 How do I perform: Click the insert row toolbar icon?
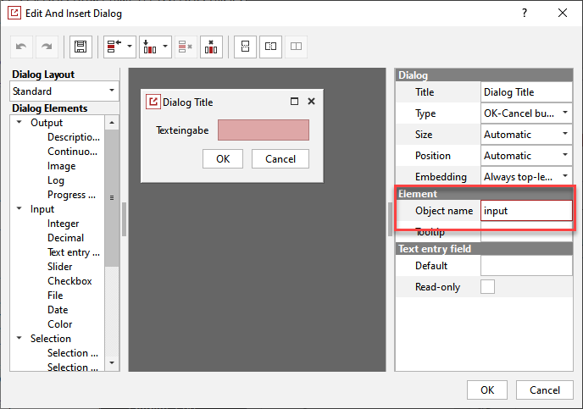click(x=113, y=47)
